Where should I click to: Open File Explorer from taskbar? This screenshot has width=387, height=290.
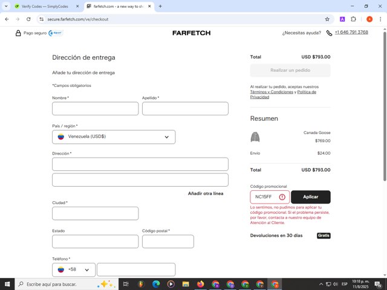(x=186, y=284)
